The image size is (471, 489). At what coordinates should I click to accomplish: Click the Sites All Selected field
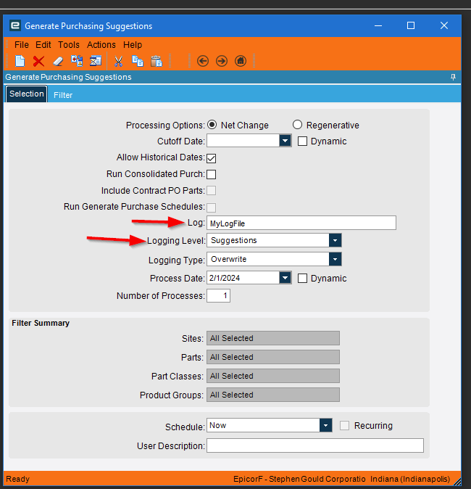273,338
